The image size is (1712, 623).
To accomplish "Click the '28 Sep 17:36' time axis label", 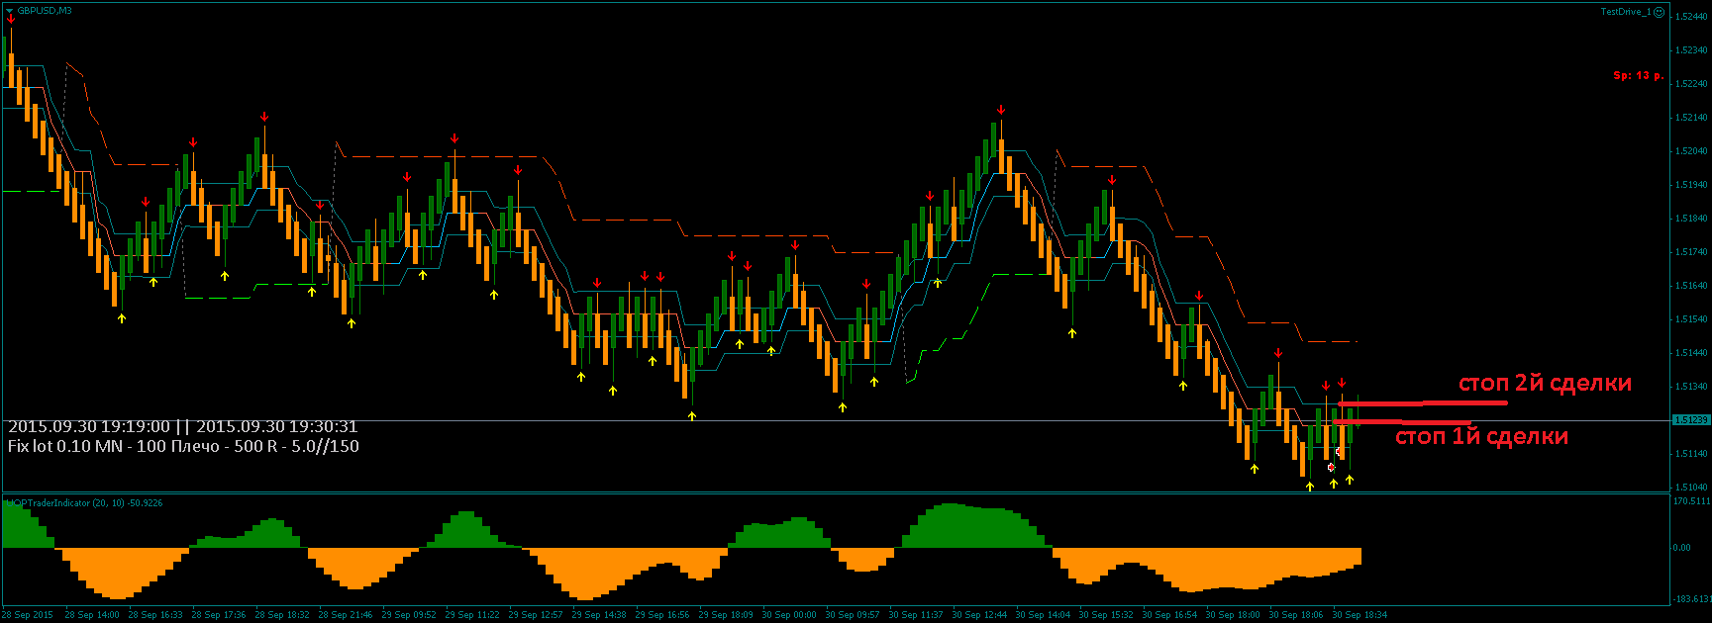I will coord(219,614).
